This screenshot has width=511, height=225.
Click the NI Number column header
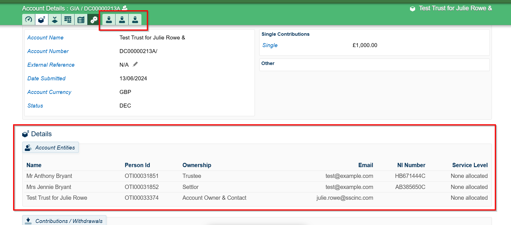(411, 165)
